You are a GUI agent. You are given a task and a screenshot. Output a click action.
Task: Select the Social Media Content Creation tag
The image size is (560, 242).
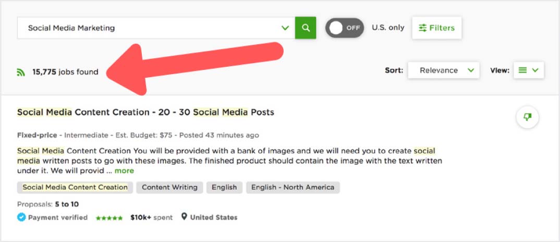75,187
